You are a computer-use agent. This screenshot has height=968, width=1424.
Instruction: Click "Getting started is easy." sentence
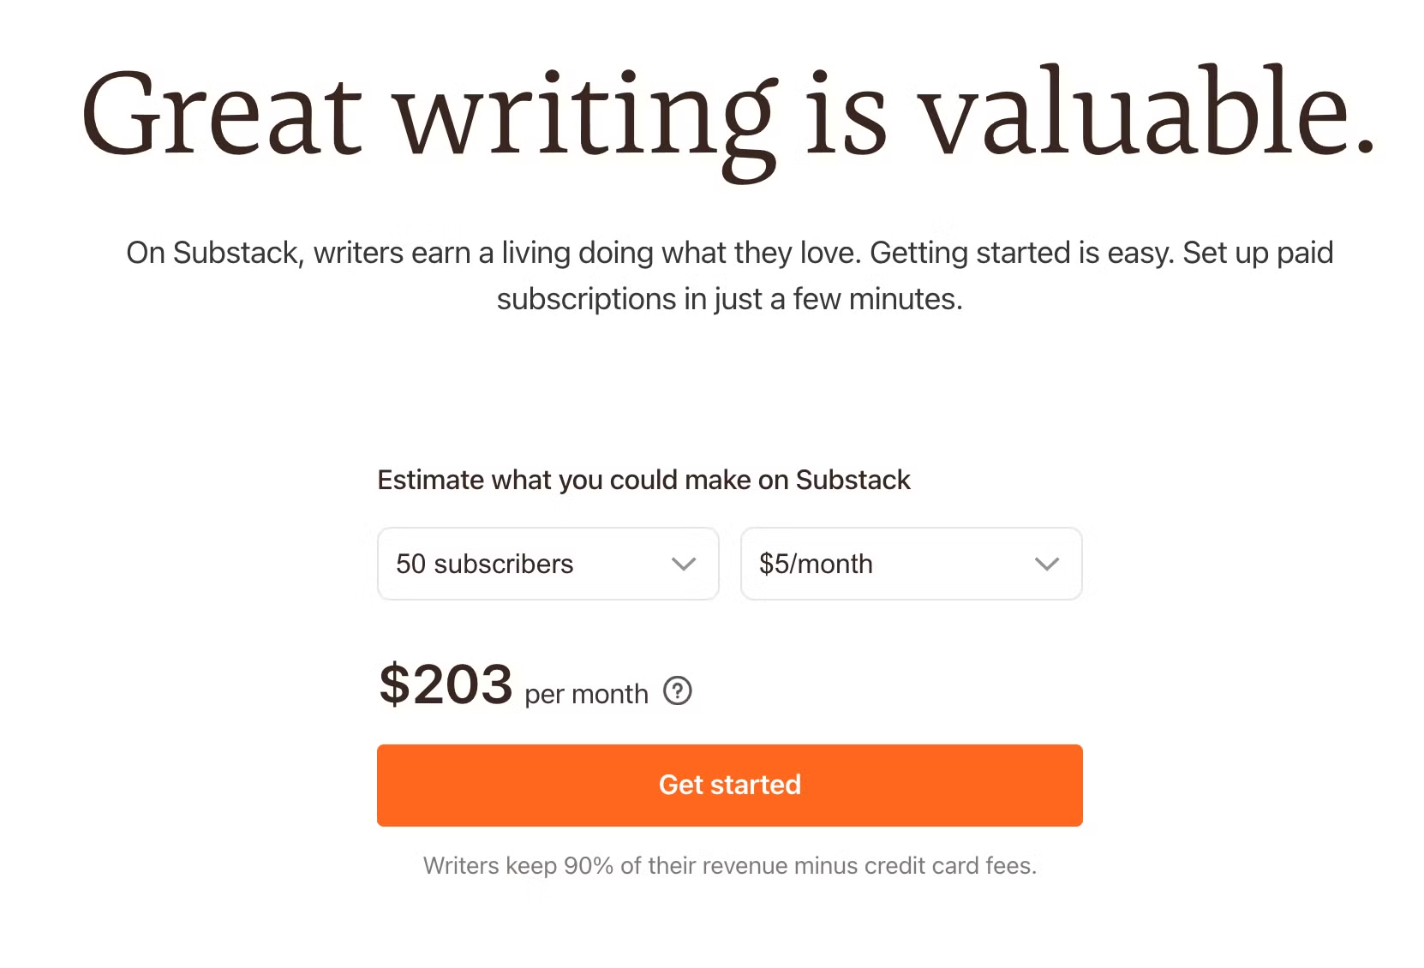(1021, 254)
